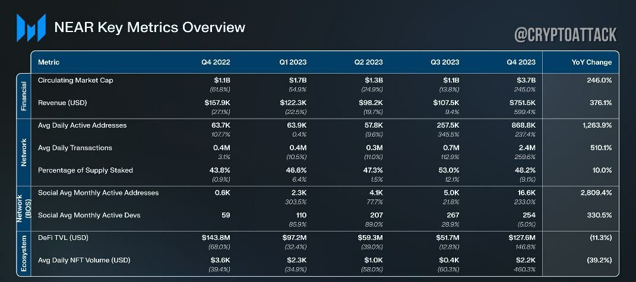Viewport: 636px width, 282px height.
Task: Click Social Avg Monthly Active Addresses label
Action: [99, 193]
